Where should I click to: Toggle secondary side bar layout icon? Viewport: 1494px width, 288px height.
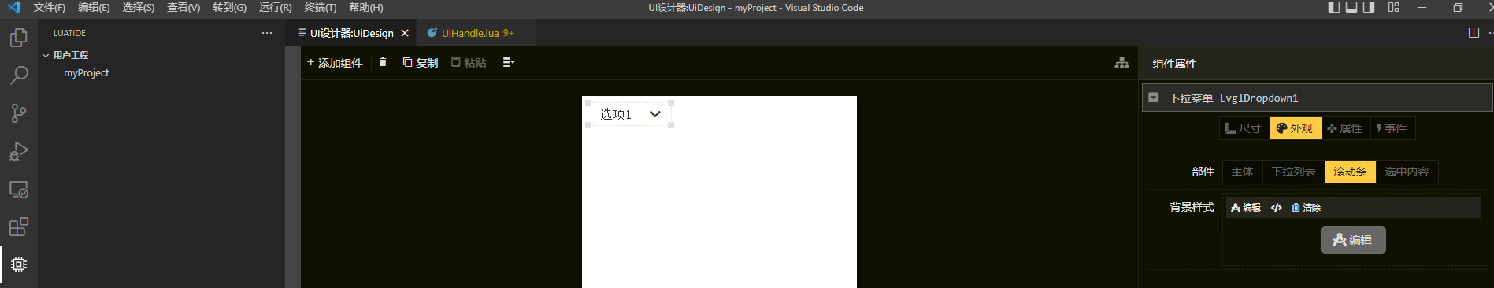click(1369, 7)
